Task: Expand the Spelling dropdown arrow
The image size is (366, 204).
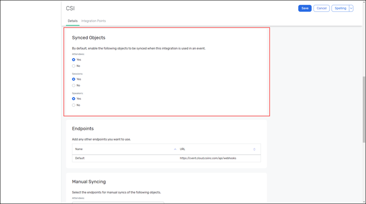Action: (x=351, y=8)
